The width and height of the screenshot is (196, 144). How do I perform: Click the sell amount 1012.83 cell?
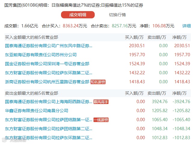pyautogui.click(x=160, y=138)
